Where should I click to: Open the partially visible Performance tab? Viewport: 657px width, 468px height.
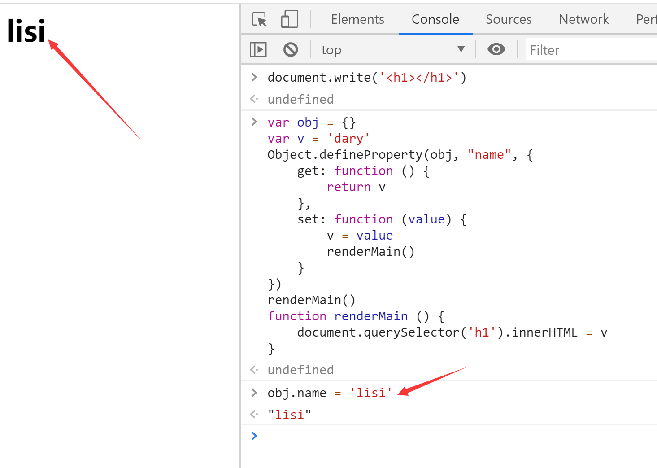[646, 19]
